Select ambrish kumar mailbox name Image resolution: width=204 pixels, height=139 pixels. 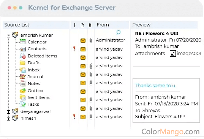tap(37, 35)
